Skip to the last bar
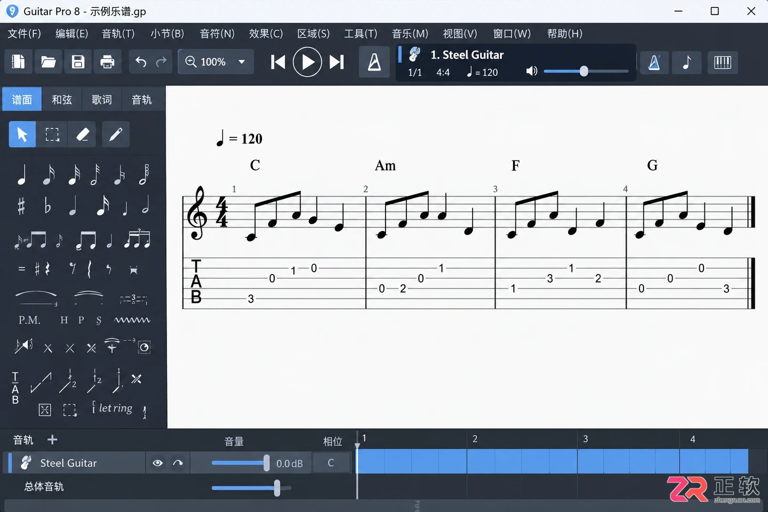The image size is (768, 512). pos(337,62)
